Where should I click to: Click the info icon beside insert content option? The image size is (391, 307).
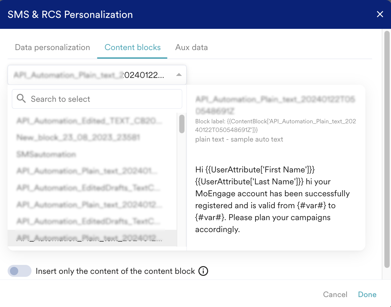coord(203,271)
